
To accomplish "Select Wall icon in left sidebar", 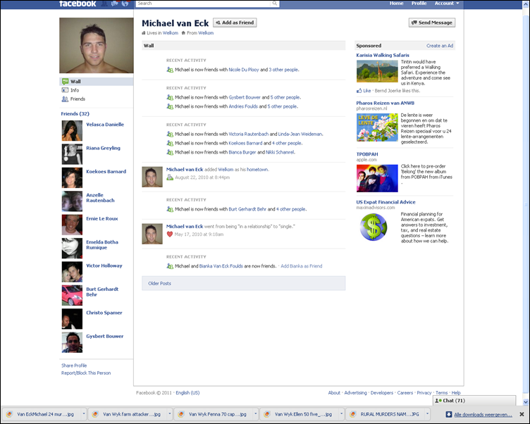I will click(65, 82).
